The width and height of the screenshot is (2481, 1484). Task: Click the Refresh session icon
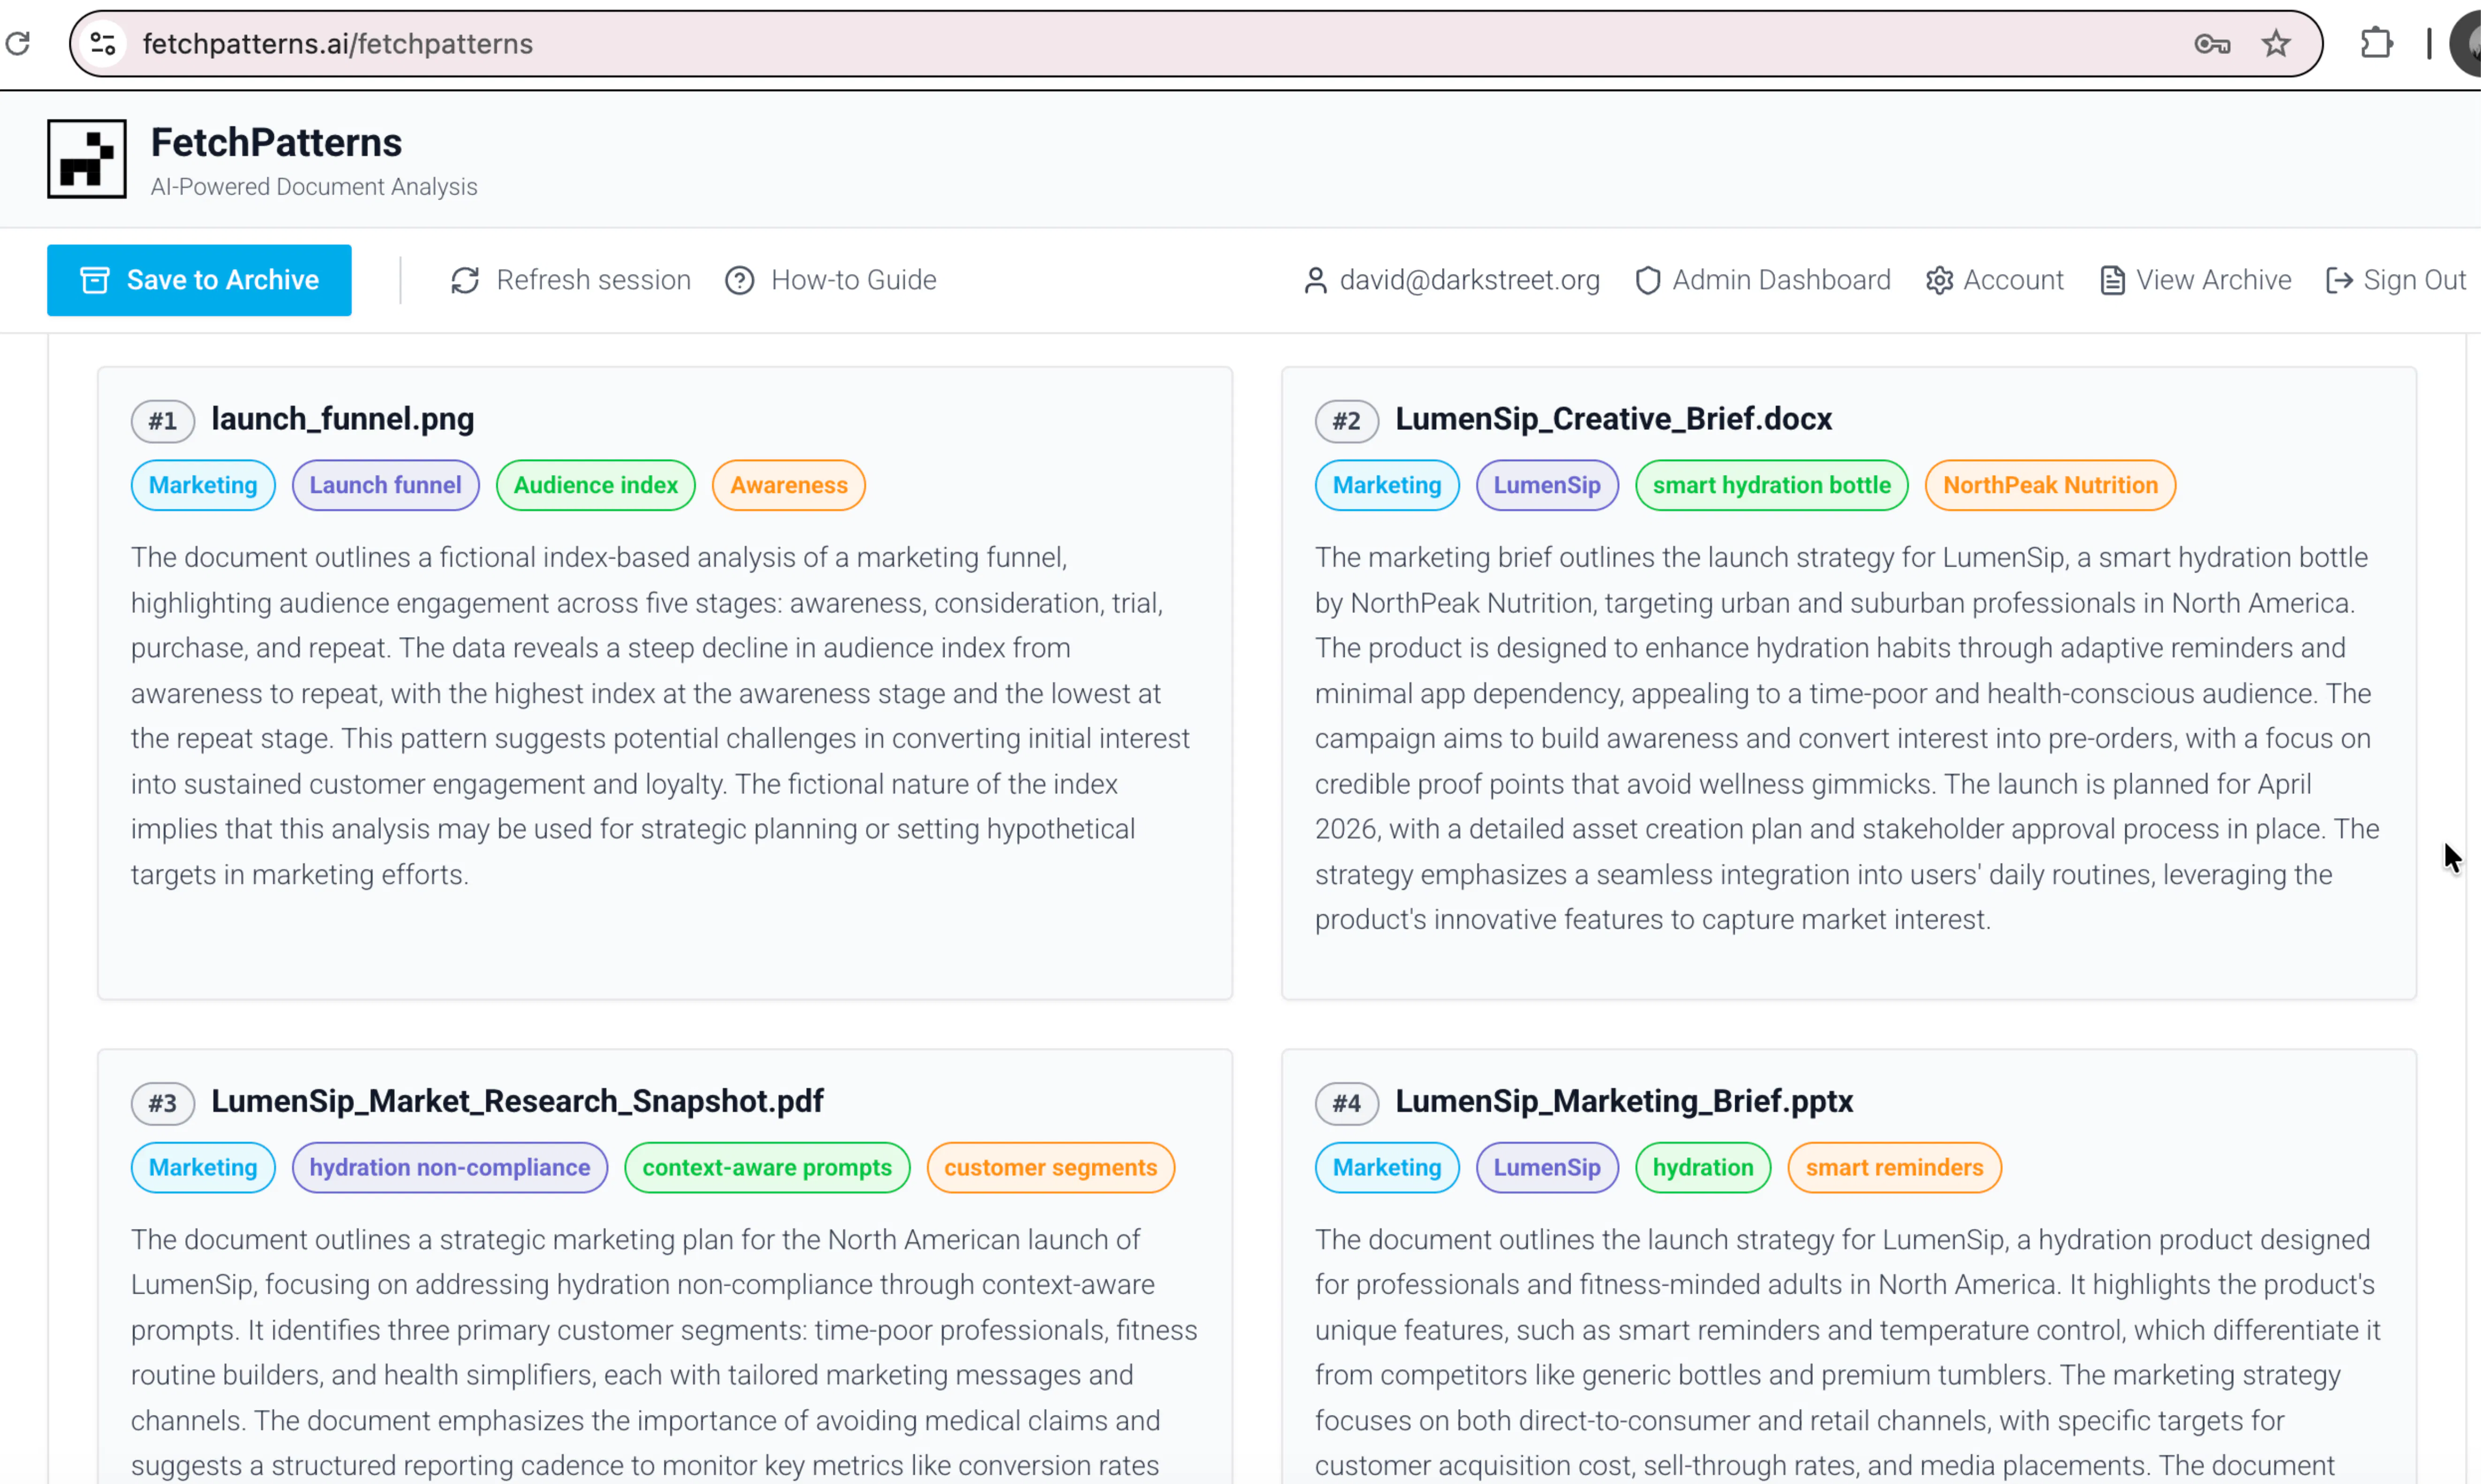[x=465, y=280]
